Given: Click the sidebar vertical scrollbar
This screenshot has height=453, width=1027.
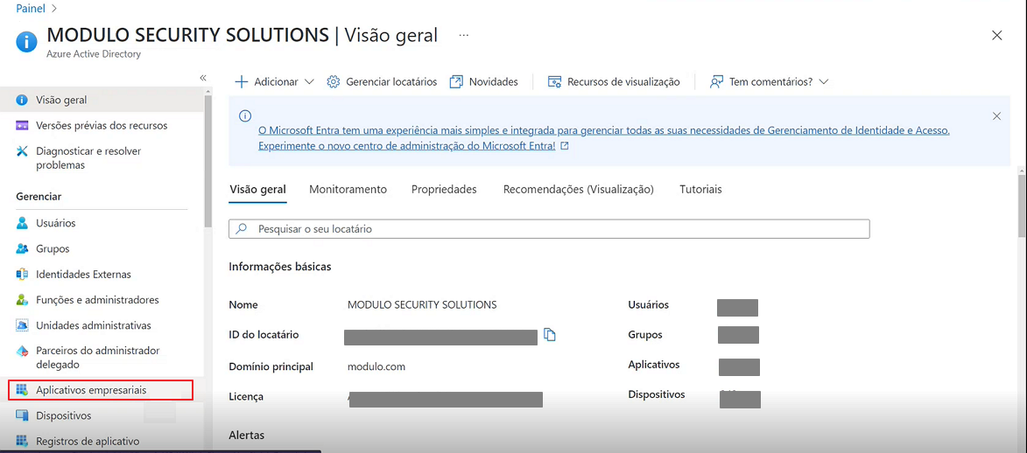Looking at the screenshot, I should tap(208, 160).
